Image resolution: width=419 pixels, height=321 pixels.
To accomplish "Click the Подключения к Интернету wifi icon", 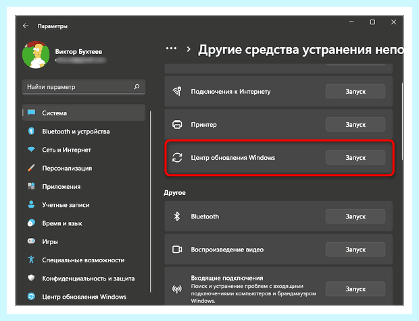I will (x=177, y=91).
